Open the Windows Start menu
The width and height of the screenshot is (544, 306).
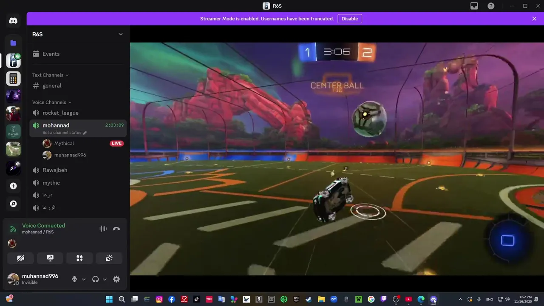tap(109, 299)
